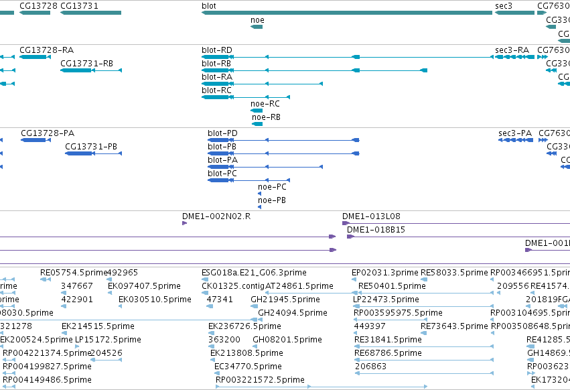Viewport: 570px width, 390px height.
Task: Click the 449397 EST label
Action: coord(369,327)
